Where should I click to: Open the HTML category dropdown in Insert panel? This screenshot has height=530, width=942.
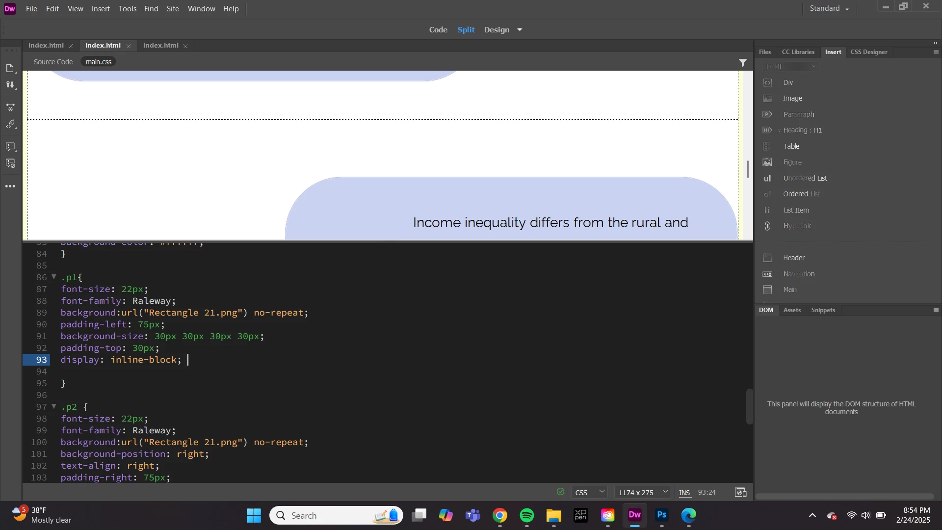(791, 67)
